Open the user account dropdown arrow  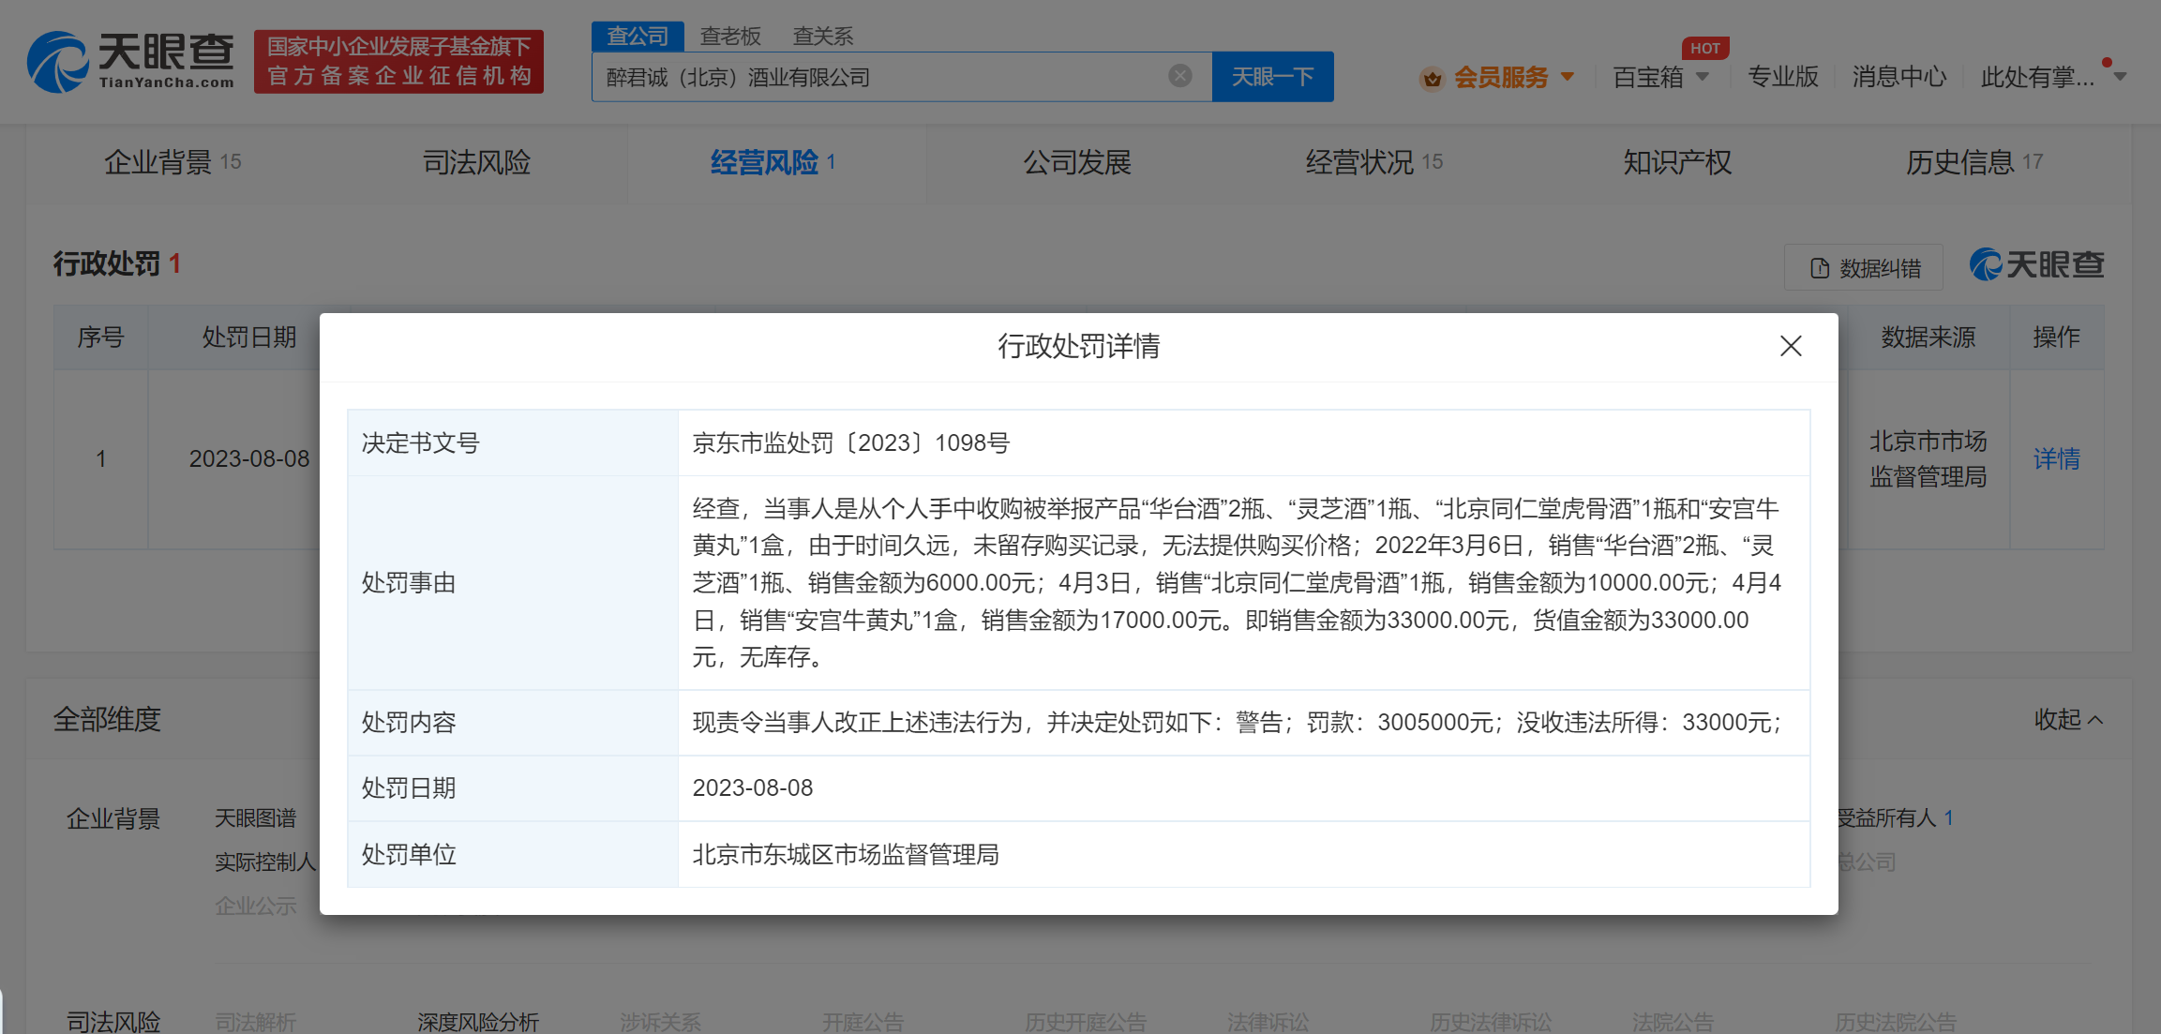click(x=2120, y=77)
